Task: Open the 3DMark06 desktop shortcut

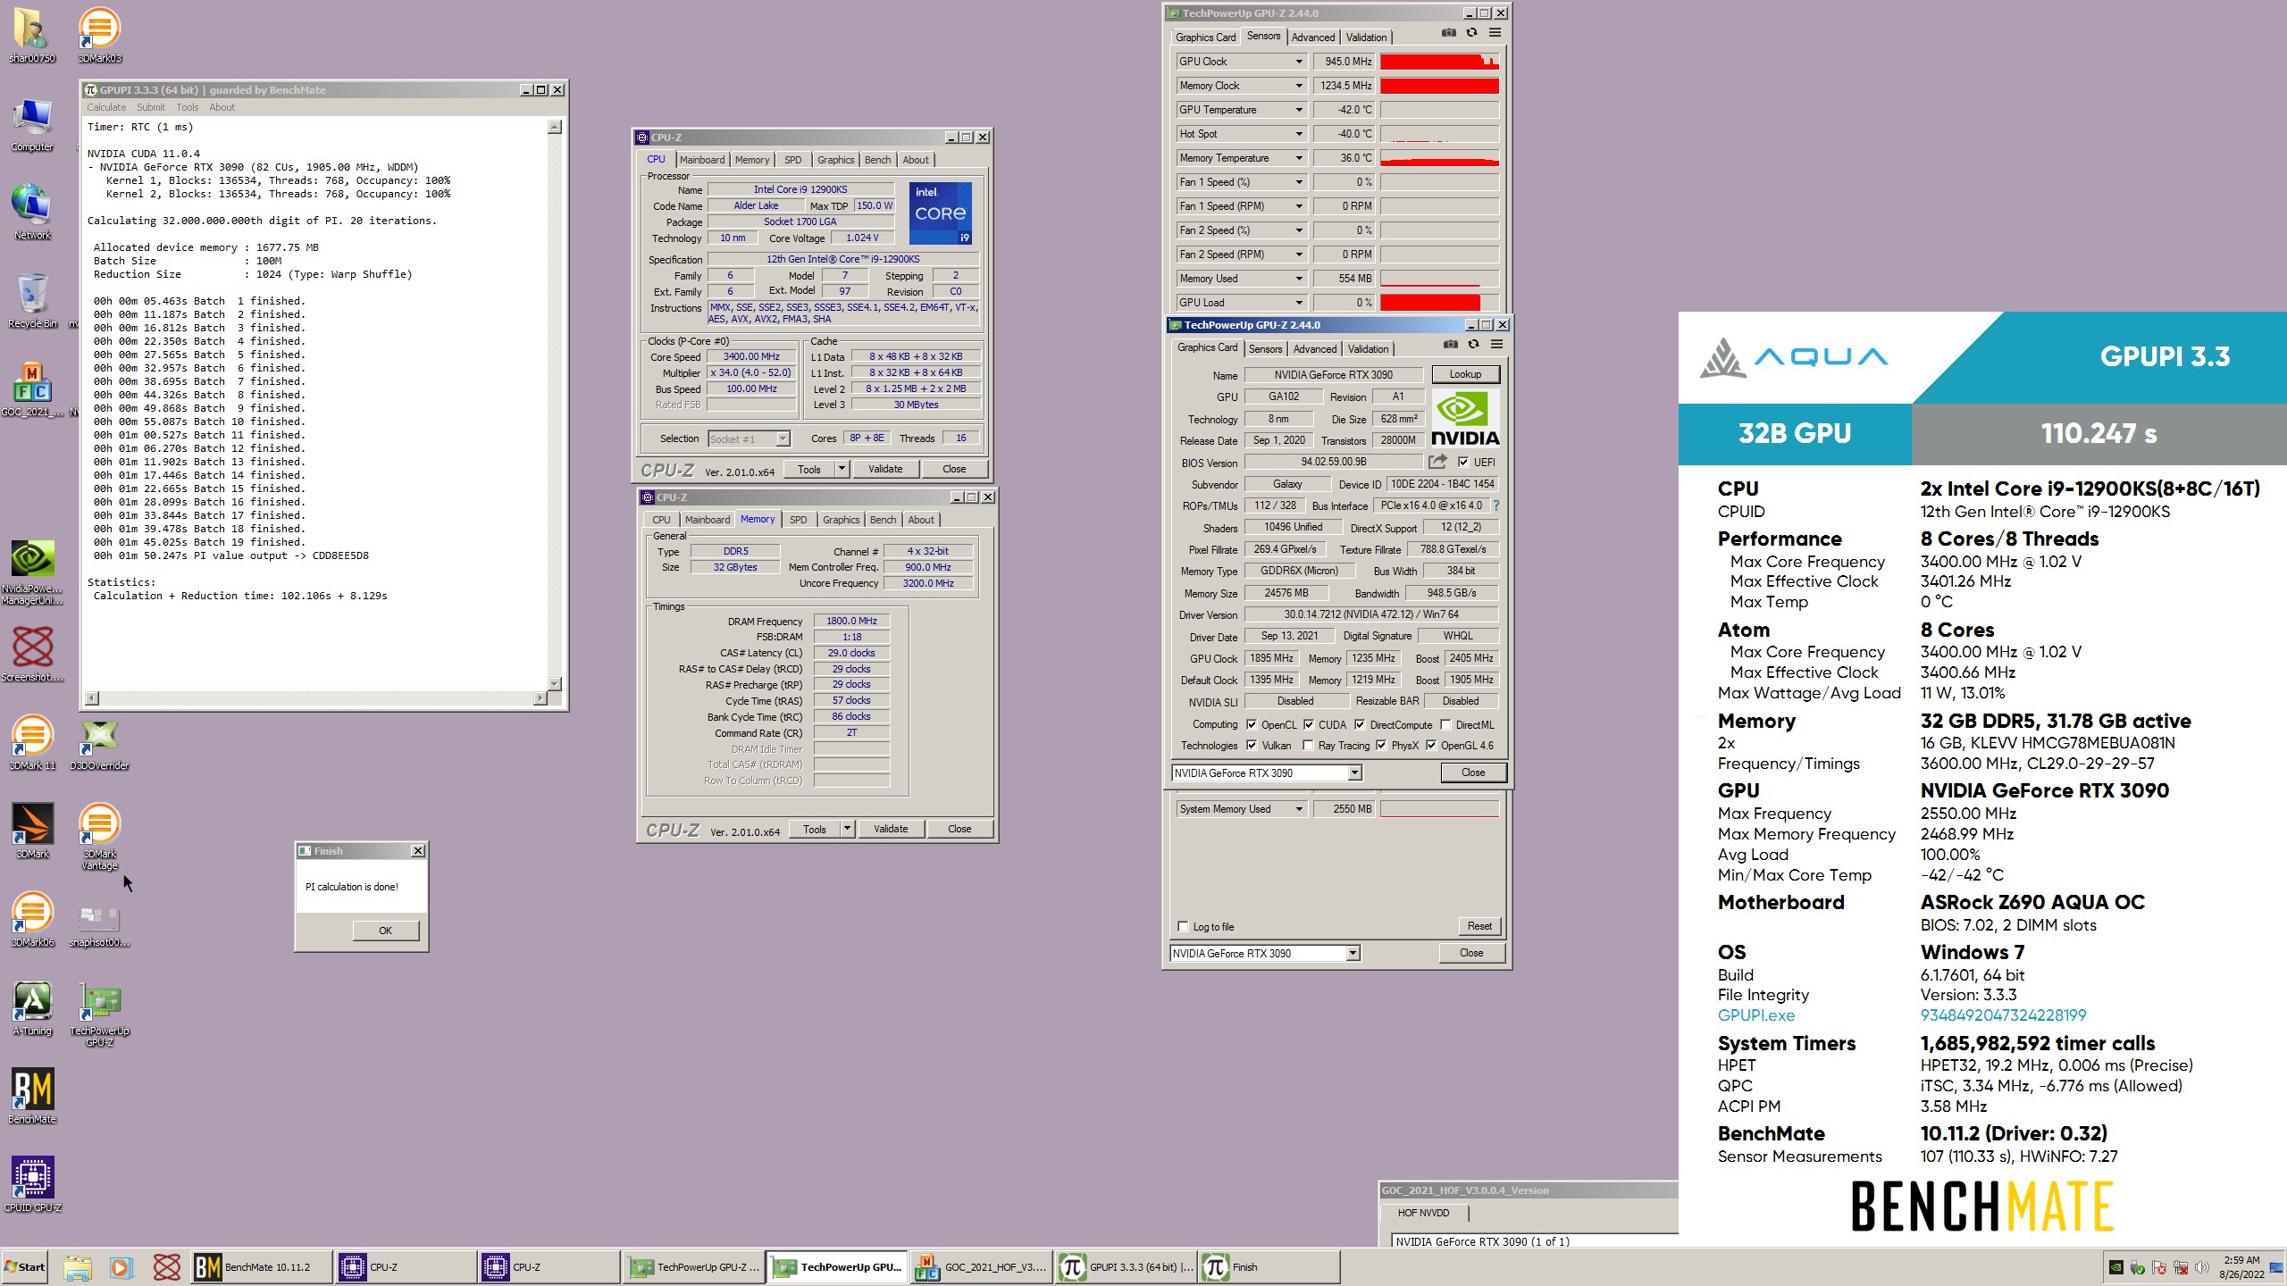Action: [32, 920]
